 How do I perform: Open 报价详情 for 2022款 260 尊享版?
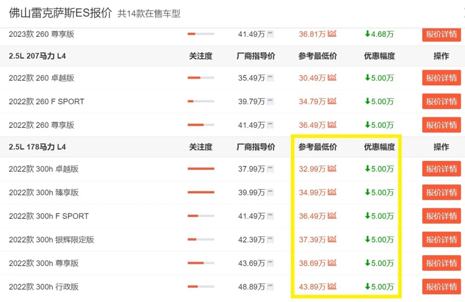pyautogui.click(x=442, y=125)
